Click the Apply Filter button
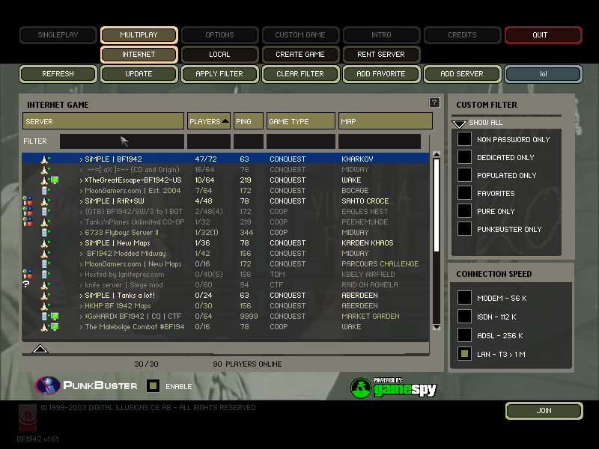Image resolution: width=599 pixels, height=449 pixels. [219, 73]
